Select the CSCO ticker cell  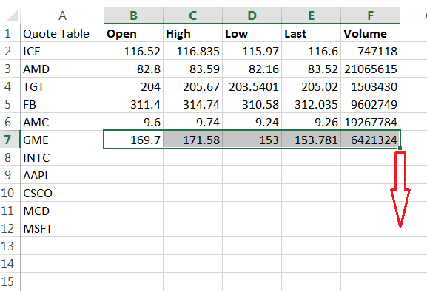(62, 193)
